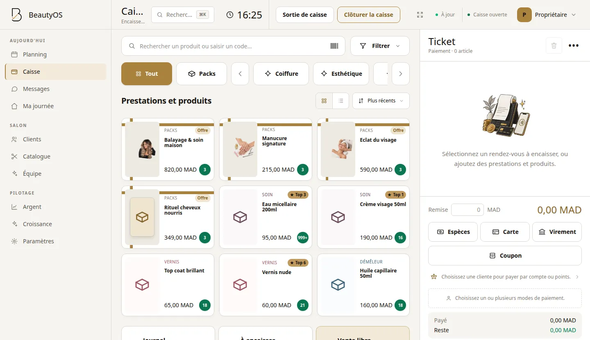This screenshot has width=590, height=340.
Task: Click the top bar search box with ⌘K
Action: tap(183, 15)
